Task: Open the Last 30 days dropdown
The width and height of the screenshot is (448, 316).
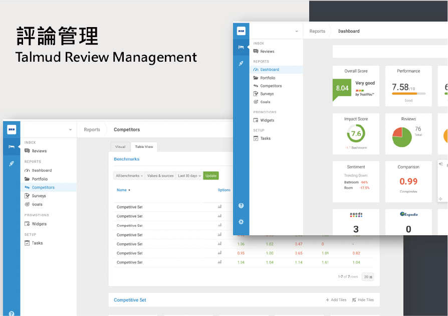Action: (x=189, y=176)
